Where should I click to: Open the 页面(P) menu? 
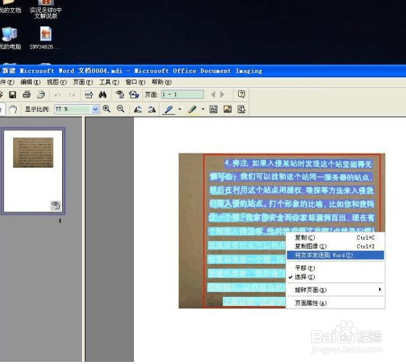(83, 82)
